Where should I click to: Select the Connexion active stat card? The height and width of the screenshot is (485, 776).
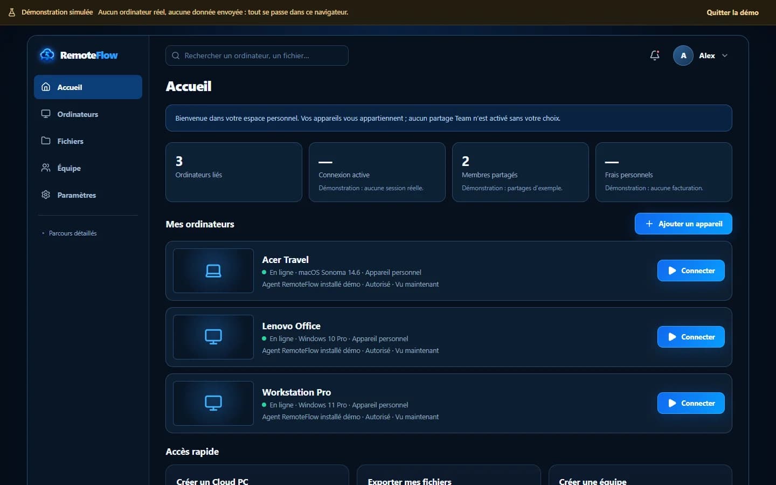377,172
